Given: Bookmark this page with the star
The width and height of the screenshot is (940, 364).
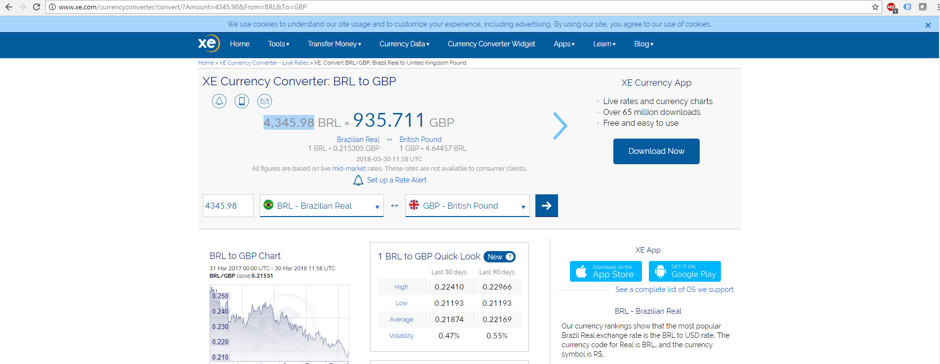Looking at the screenshot, I should click(875, 7).
